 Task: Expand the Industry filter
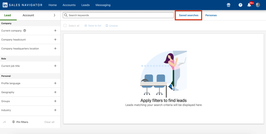55,110
